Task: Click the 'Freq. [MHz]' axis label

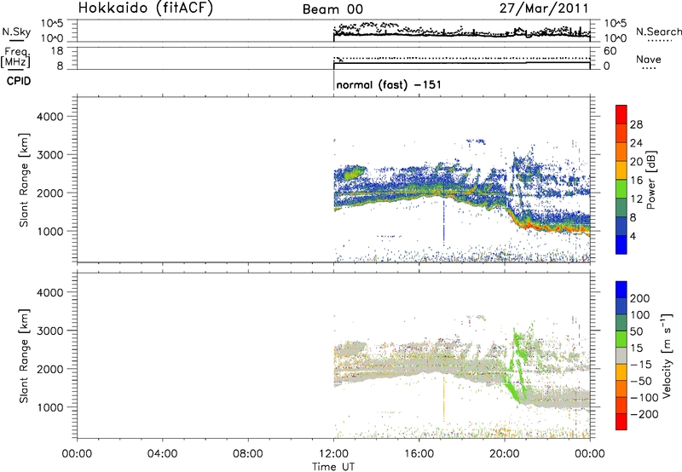Action: [x=16, y=57]
